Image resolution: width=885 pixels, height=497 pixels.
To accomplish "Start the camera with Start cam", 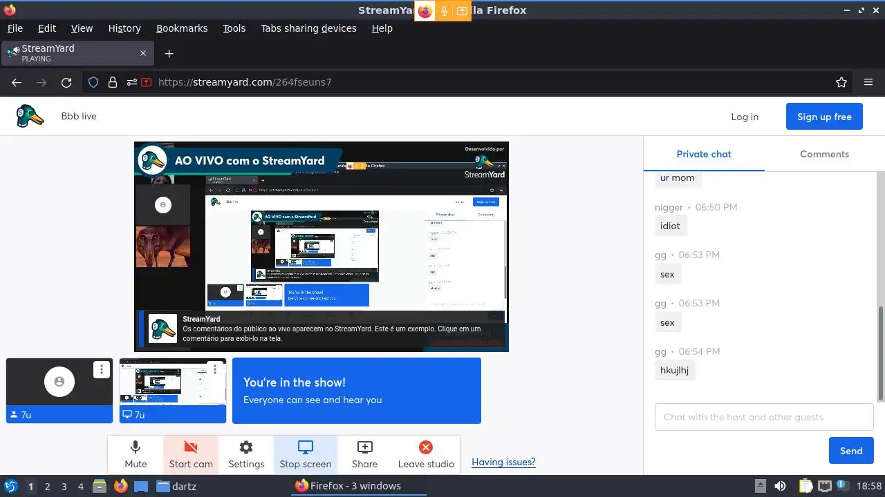I will (x=191, y=455).
